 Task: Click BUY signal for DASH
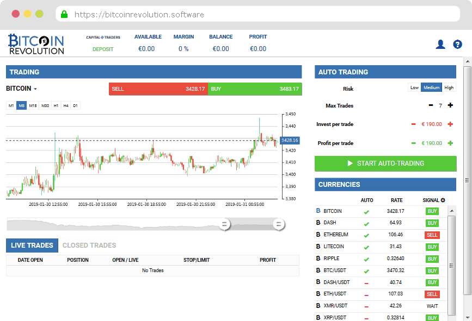(x=432, y=223)
